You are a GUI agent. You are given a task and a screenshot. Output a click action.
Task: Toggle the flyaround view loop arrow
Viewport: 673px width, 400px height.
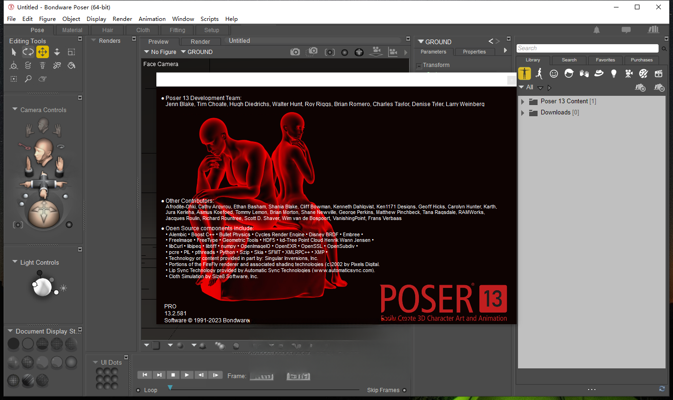click(x=61, y=147)
